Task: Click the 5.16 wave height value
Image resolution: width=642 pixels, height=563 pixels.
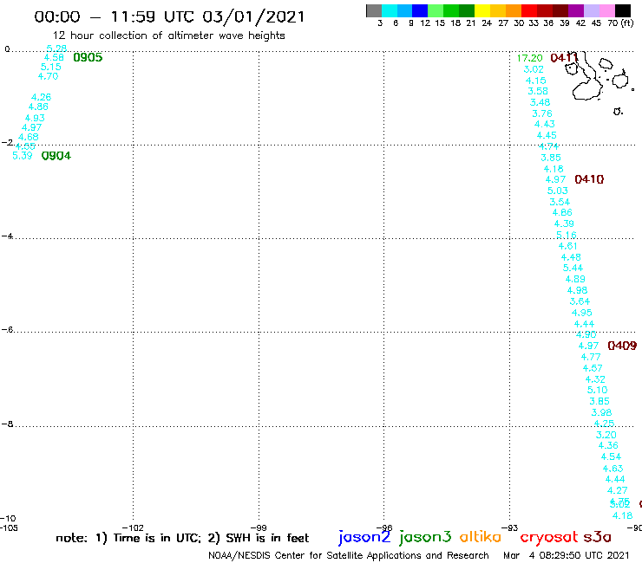Action: click(x=567, y=235)
